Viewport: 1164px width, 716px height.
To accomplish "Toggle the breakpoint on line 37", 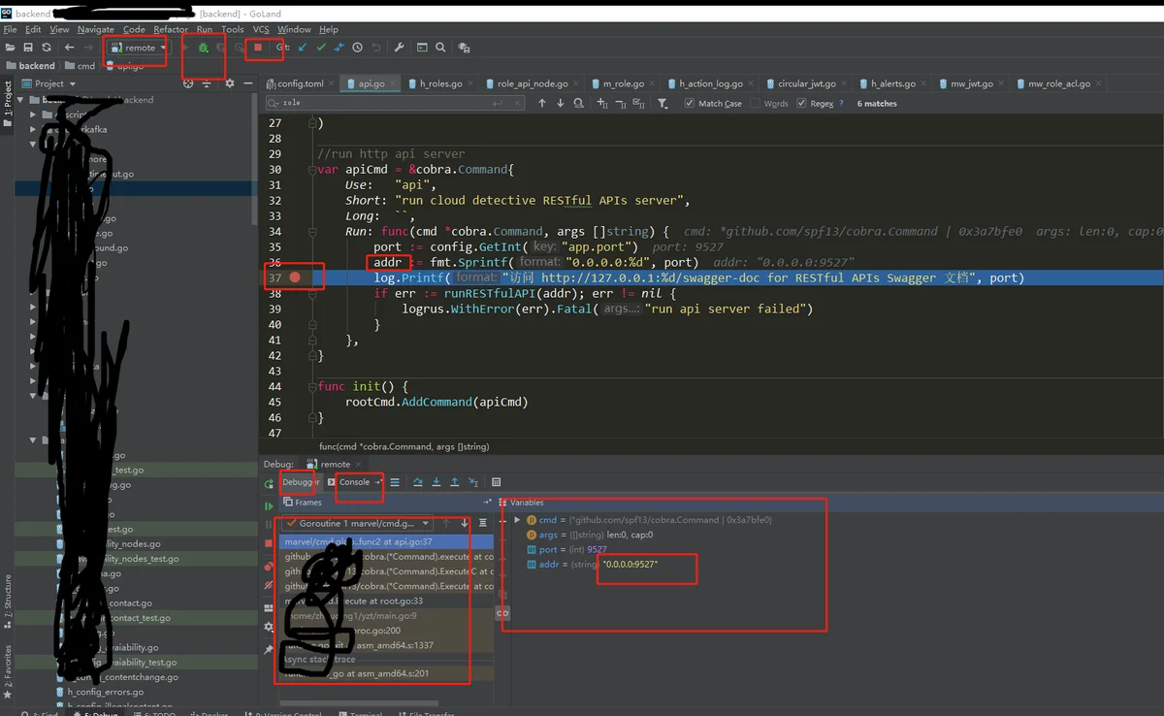I will click(295, 277).
